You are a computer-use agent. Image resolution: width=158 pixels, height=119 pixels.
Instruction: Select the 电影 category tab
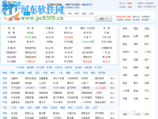(x=30, y=73)
